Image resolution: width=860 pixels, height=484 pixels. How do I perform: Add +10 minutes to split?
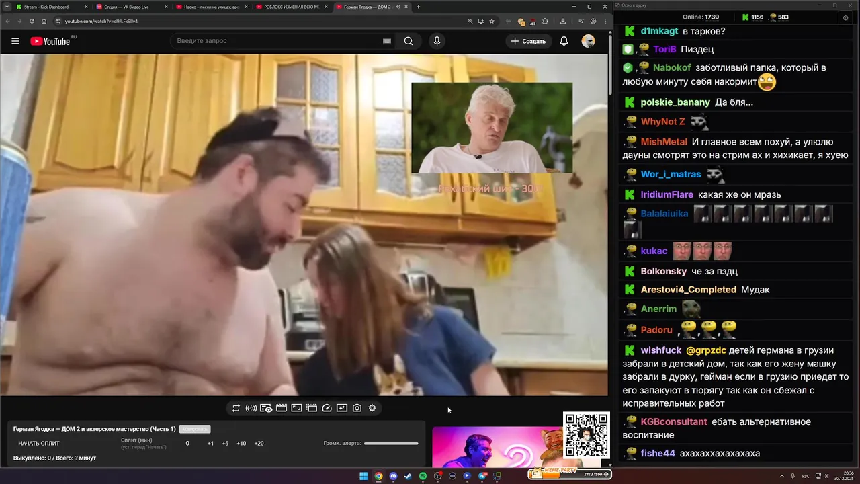[241, 444]
